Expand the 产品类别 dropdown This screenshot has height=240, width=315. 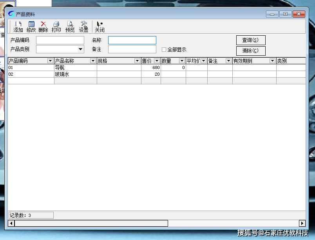click(80, 49)
